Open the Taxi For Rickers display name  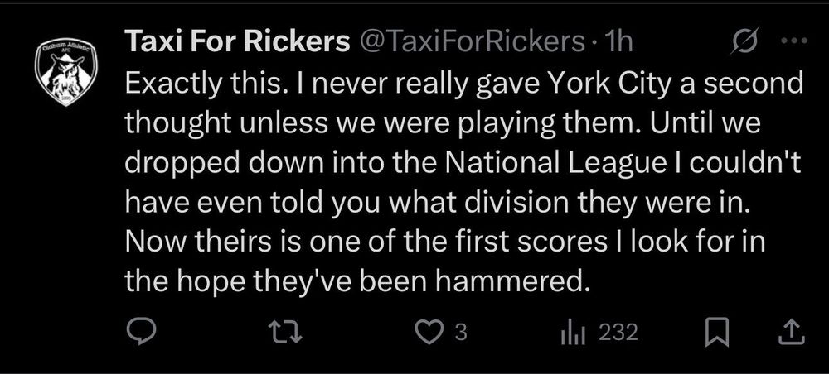point(235,41)
